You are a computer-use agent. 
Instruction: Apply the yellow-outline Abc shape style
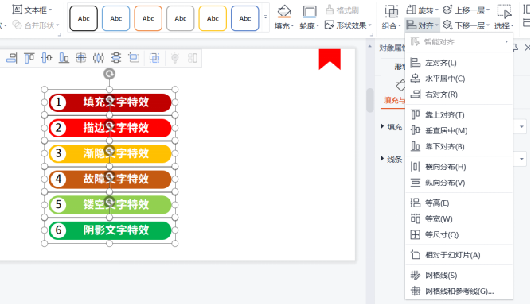coord(213,18)
